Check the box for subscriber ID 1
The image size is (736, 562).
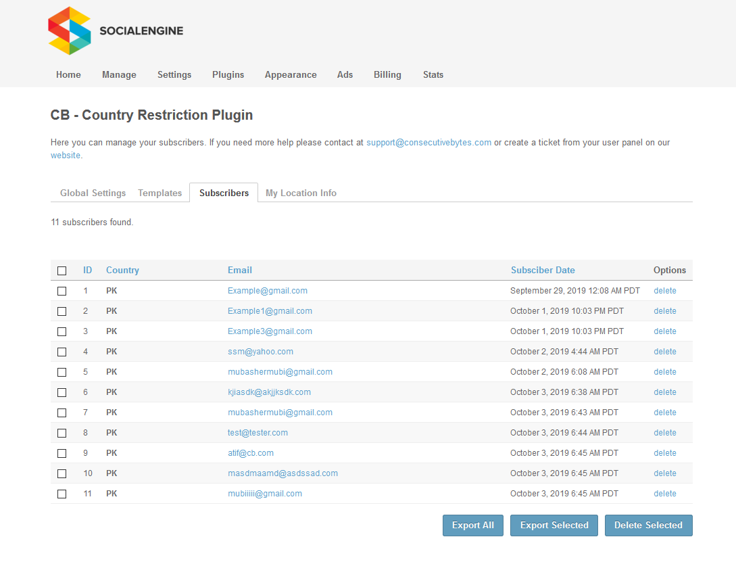(62, 291)
